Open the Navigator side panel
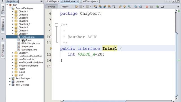This screenshot has height=102, width=181. click(3, 50)
